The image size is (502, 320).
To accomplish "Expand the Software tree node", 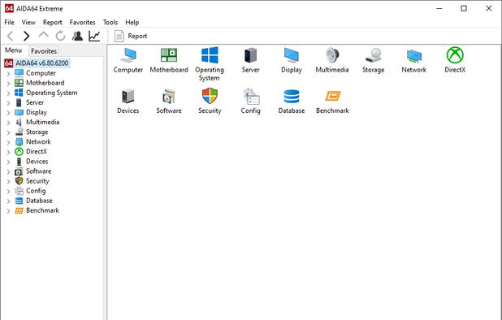I will 9,172.
